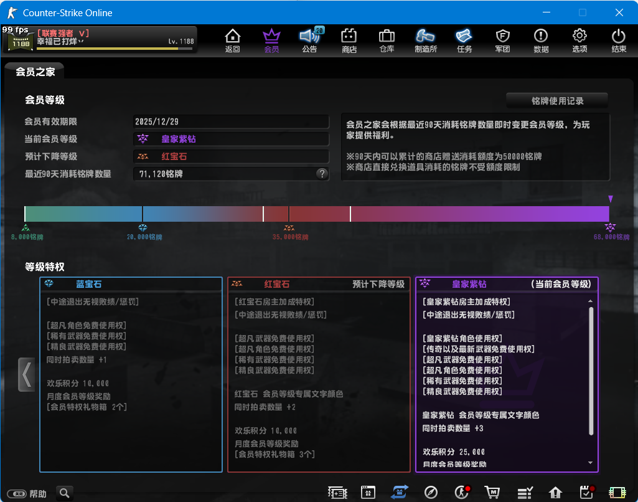The height and width of the screenshot is (502, 638).
Task: Open the 仓库 inventory briefcase
Action: [387, 40]
